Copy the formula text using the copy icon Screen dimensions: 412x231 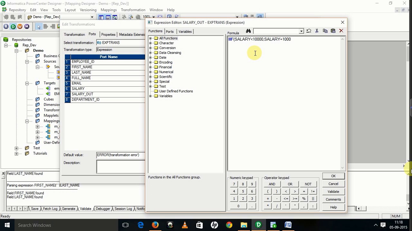pos(325,31)
